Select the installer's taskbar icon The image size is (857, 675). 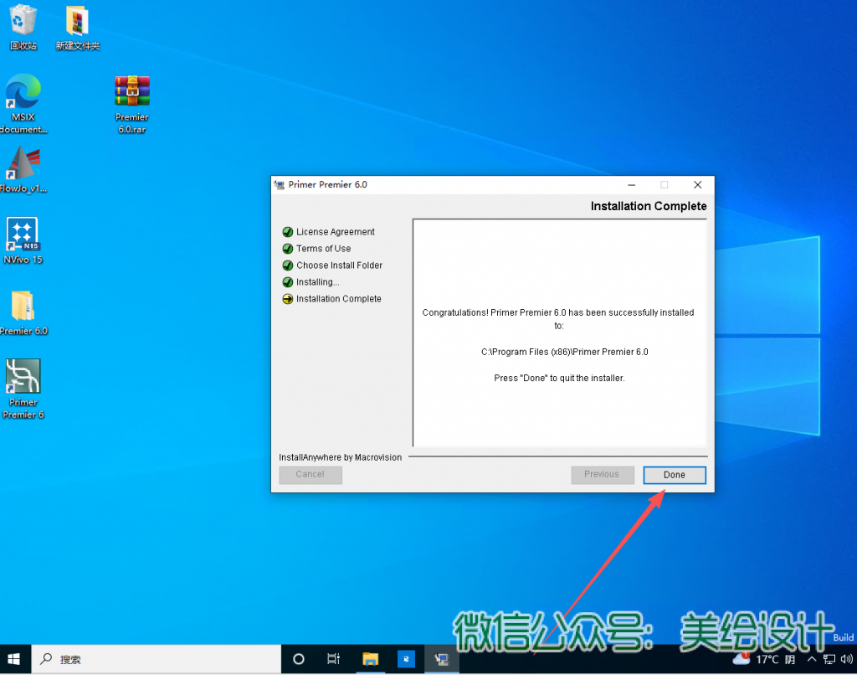pos(441,659)
